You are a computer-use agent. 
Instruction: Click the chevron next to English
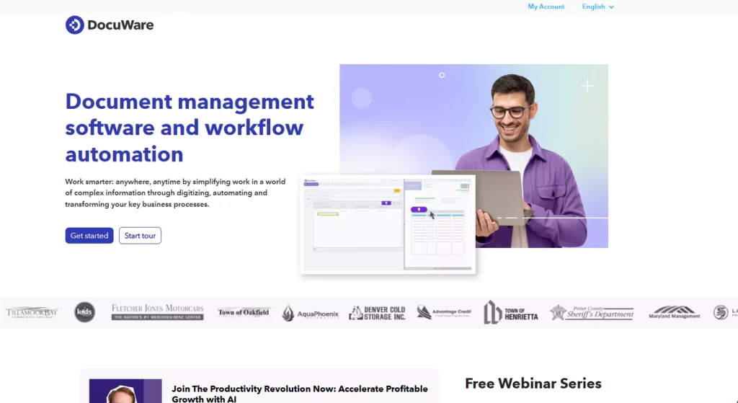[611, 7]
